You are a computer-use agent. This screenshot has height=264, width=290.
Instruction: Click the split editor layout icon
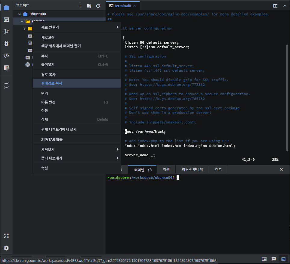(275, 6)
